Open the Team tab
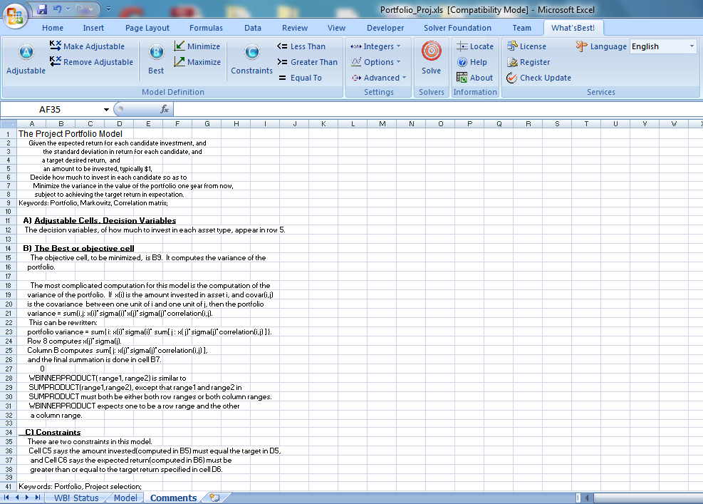 521,28
